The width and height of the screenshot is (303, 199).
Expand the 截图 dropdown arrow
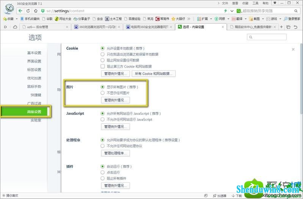263,19
